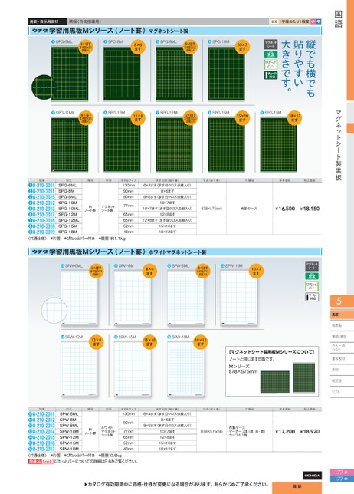Click the orange 10×7ます badge on SPW-10M
Screen dimensions: 354x494
point(256,271)
